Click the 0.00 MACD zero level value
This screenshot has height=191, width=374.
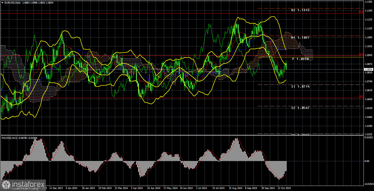click(x=367, y=161)
